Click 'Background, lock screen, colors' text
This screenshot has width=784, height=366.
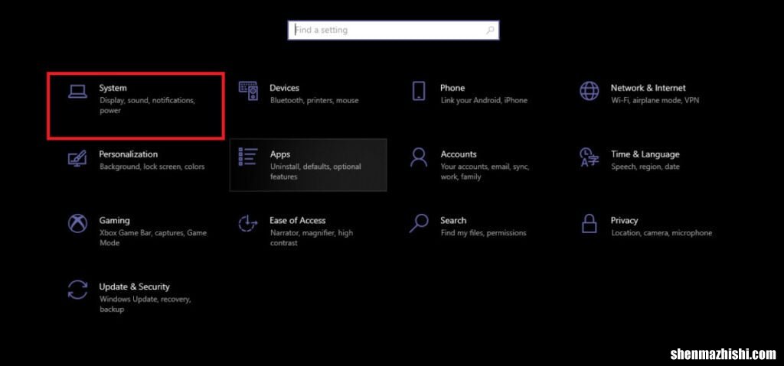tap(152, 167)
